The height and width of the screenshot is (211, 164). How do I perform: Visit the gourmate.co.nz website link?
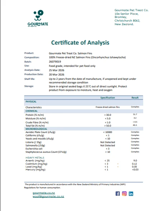click(x=44, y=193)
